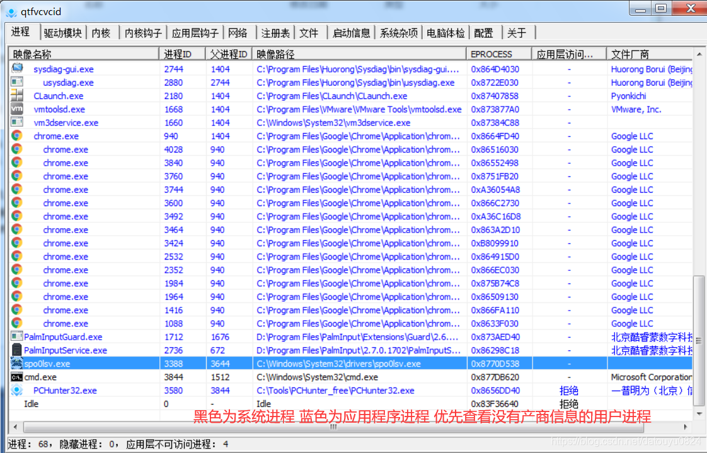Switch to the 文件 tab
This screenshot has height=453, width=707.
coord(309,33)
